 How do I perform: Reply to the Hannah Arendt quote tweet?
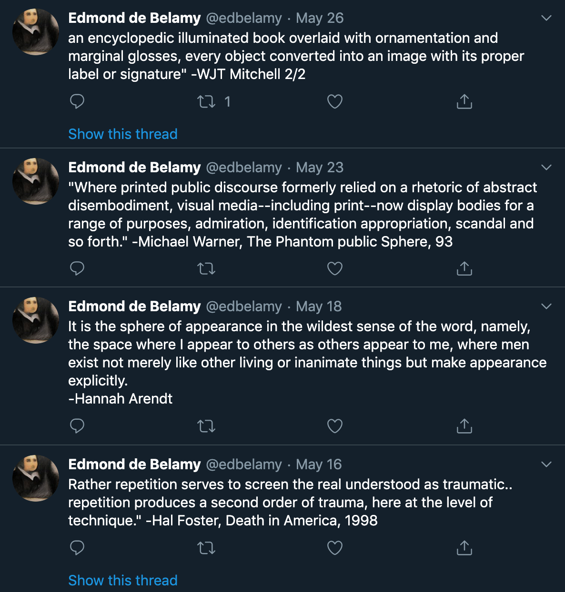pyautogui.click(x=77, y=426)
